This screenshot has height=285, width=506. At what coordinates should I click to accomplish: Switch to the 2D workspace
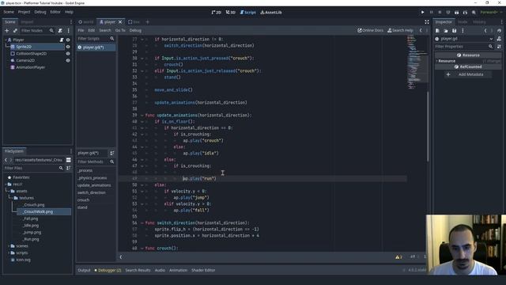tap(216, 13)
